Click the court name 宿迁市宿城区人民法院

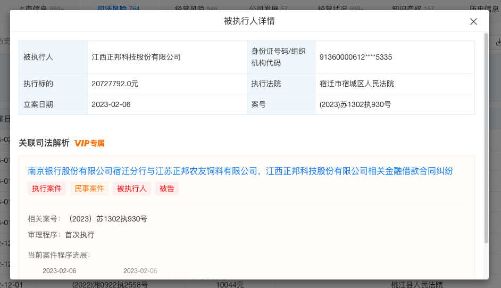356,84
